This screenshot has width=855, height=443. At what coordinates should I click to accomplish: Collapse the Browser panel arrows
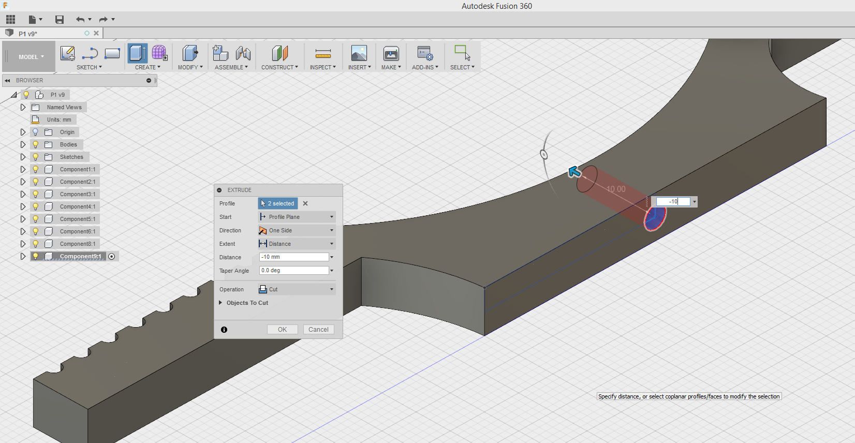tap(8, 81)
